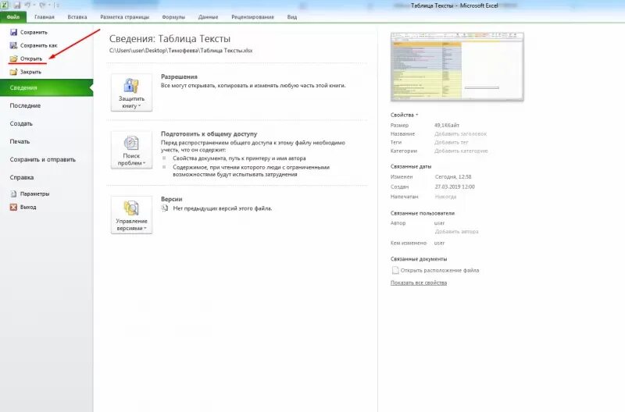
Task: Click the Сохранить как icon
Action: [13, 45]
